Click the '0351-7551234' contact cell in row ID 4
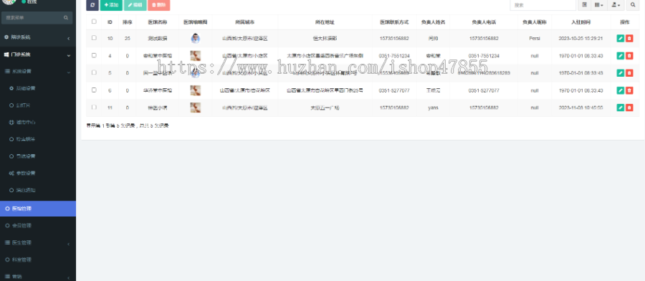The image size is (645, 281). click(393, 56)
